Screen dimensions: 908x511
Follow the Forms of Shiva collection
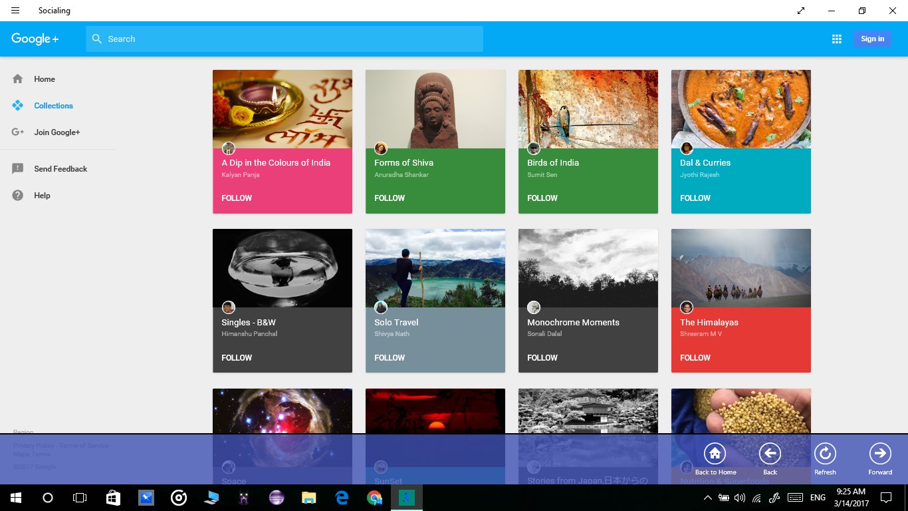pyautogui.click(x=390, y=198)
